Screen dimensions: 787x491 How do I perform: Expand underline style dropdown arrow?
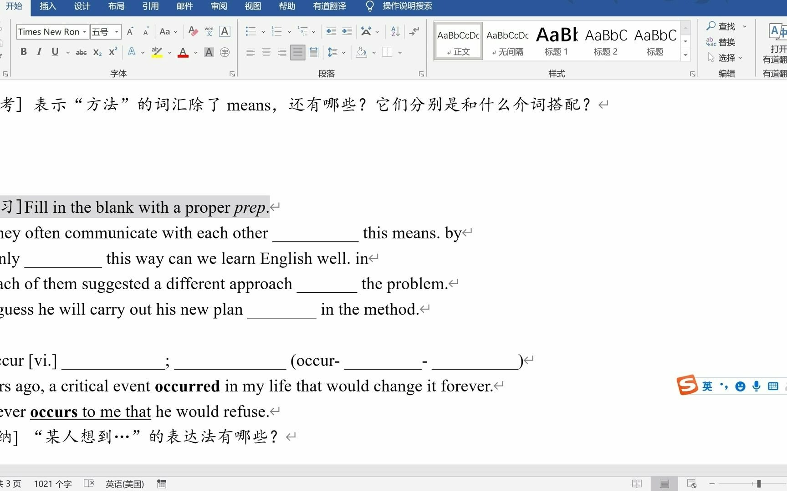coord(68,53)
